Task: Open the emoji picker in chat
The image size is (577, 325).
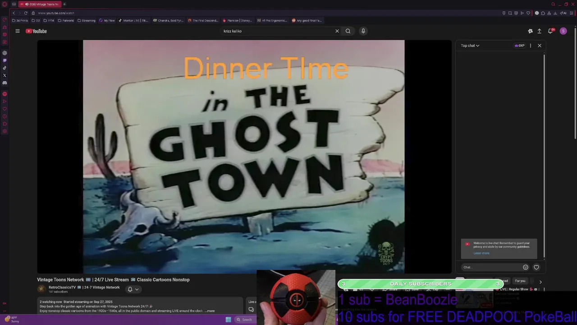Action: coord(526,267)
